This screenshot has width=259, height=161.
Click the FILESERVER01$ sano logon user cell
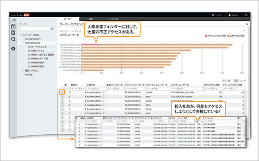pos(187,97)
